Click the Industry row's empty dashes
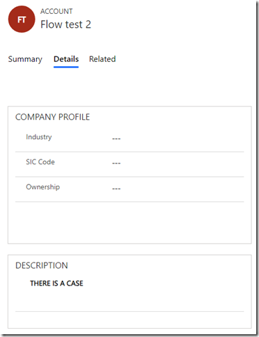Image resolution: width=259 pixels, height=337 pixels. pyautogui.click(x=116, y=139)
